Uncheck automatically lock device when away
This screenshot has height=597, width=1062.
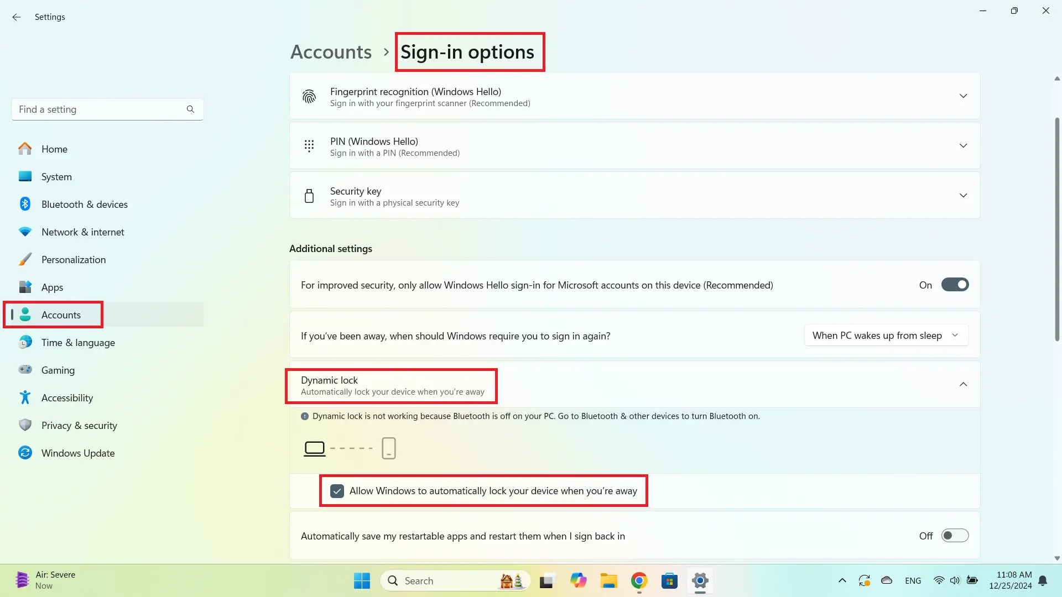pos(337,491)
